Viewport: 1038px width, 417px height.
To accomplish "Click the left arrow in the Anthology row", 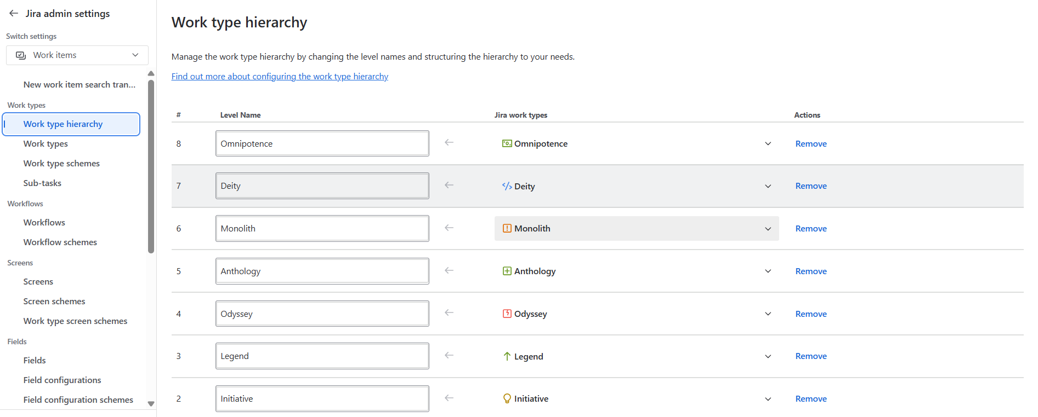I will pyautogui.click(x=449, y=270).
